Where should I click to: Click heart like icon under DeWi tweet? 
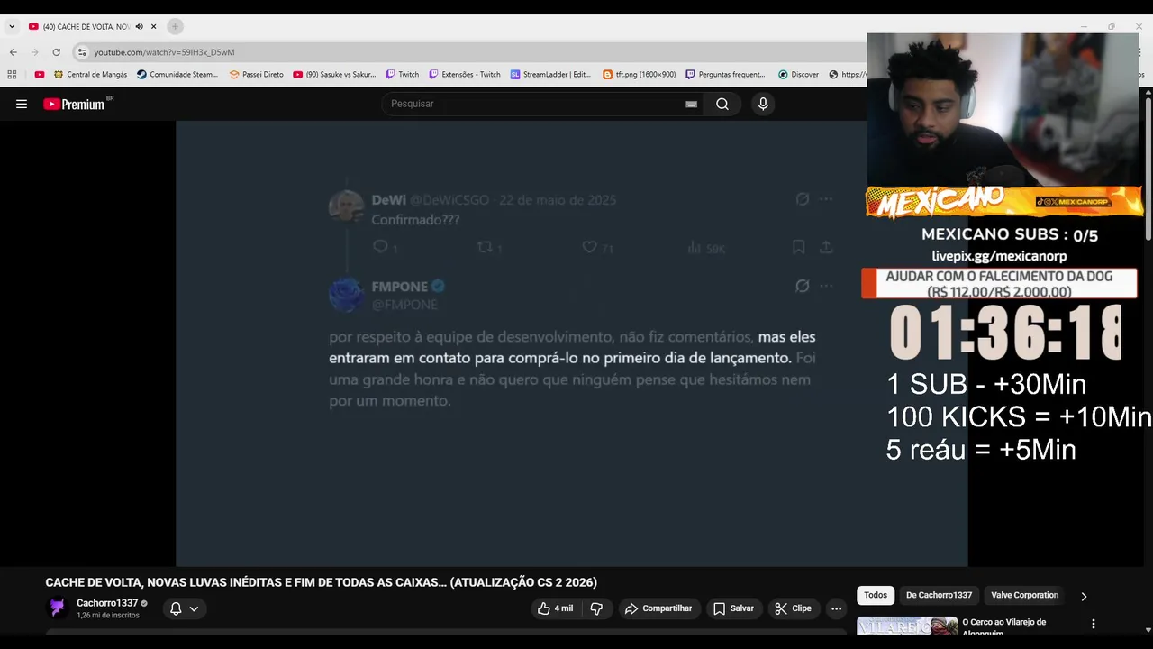click(x=589, y=246)
